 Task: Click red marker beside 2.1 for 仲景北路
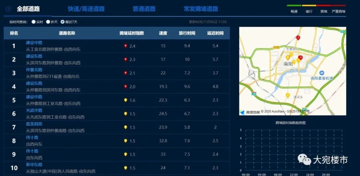(x=125, y=73)
